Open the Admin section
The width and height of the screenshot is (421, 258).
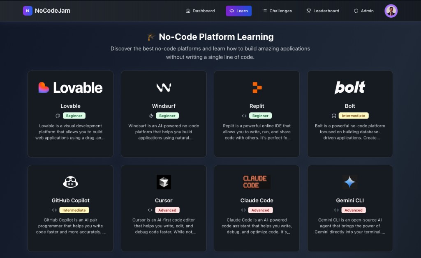click(364, 11)
